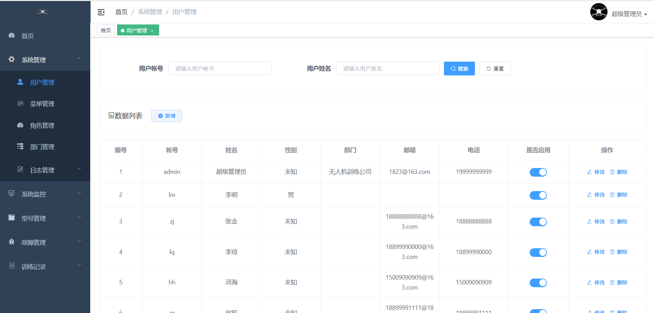The height and width of the screenshot is (313, 654).
Task: Close the 用户管理 tab with x icon
Action: pyautogui.click(x=152, y=31)
